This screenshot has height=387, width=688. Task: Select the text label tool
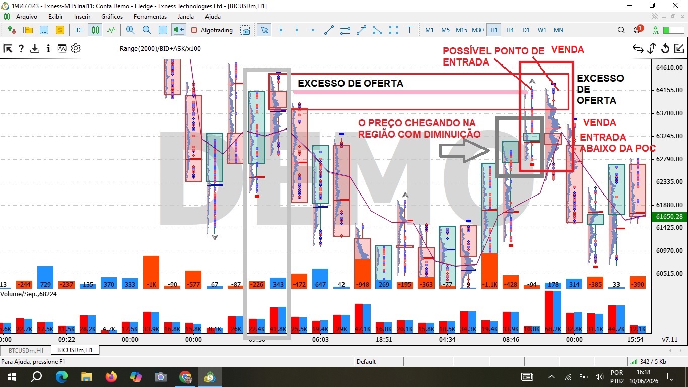pos(410,30)
